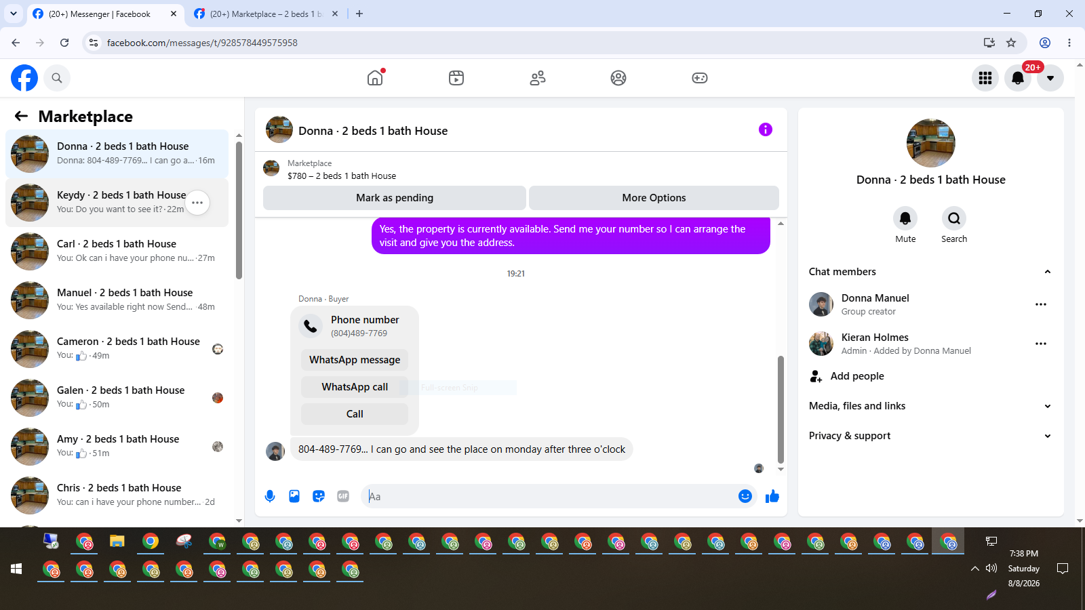Open the Keydy conversation
This screenshot has width=1085, height=610.
[x=117, y=203]
